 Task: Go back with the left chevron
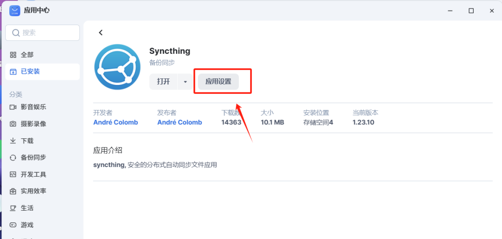click(101, 32)
